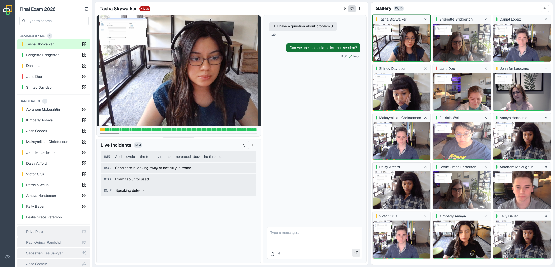Viewport: 555px width, 267px height.
Task: Toggle the chat panel icon
Action: coord(352,9)
